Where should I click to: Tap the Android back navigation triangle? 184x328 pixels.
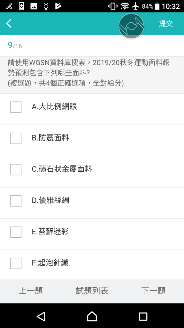pos(41,316)
